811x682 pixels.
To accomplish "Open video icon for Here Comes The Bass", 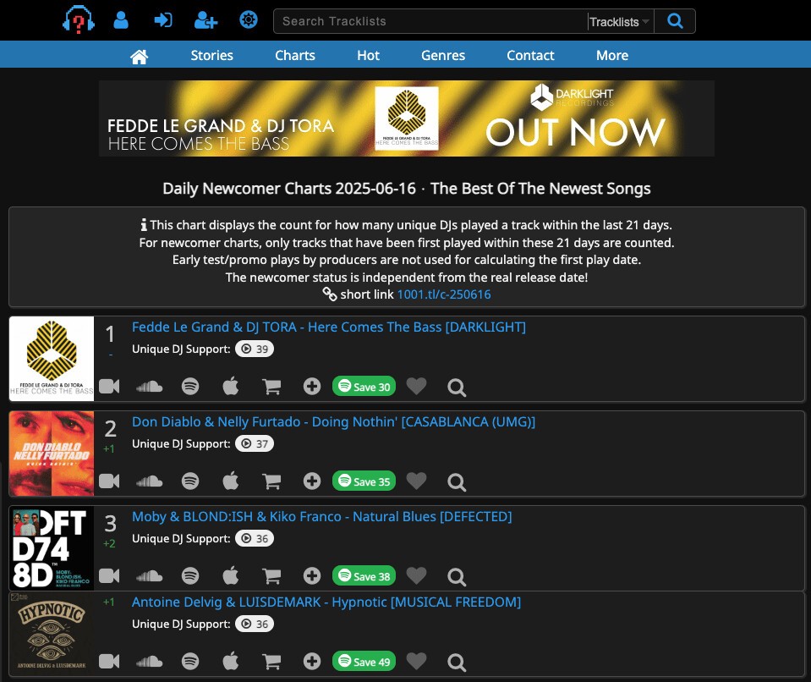I will pos(109,387).
